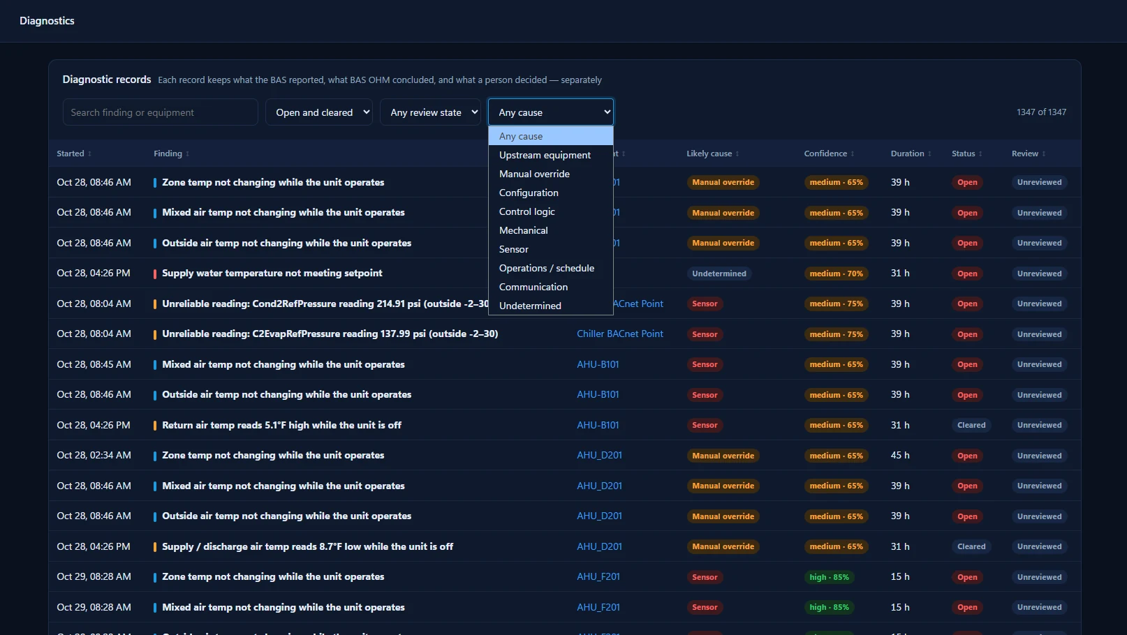Click the '45 h' duration cell
Image resolution: width=1127 pixels, height=635 pixels.
[900, 455]
